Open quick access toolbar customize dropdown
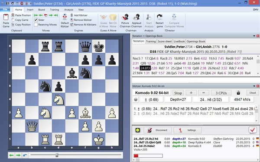Viewport: 260px width, 162px height. click(31, 3)
